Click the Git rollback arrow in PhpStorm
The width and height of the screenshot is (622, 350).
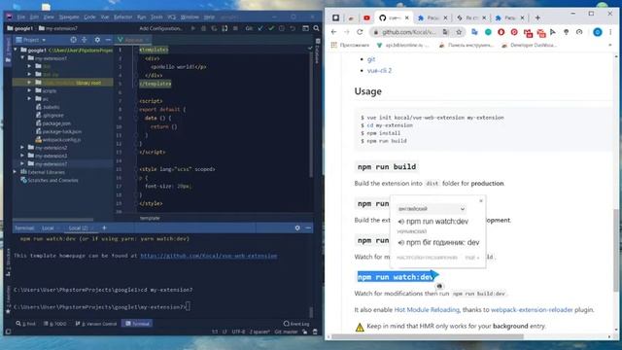[293, 28]
